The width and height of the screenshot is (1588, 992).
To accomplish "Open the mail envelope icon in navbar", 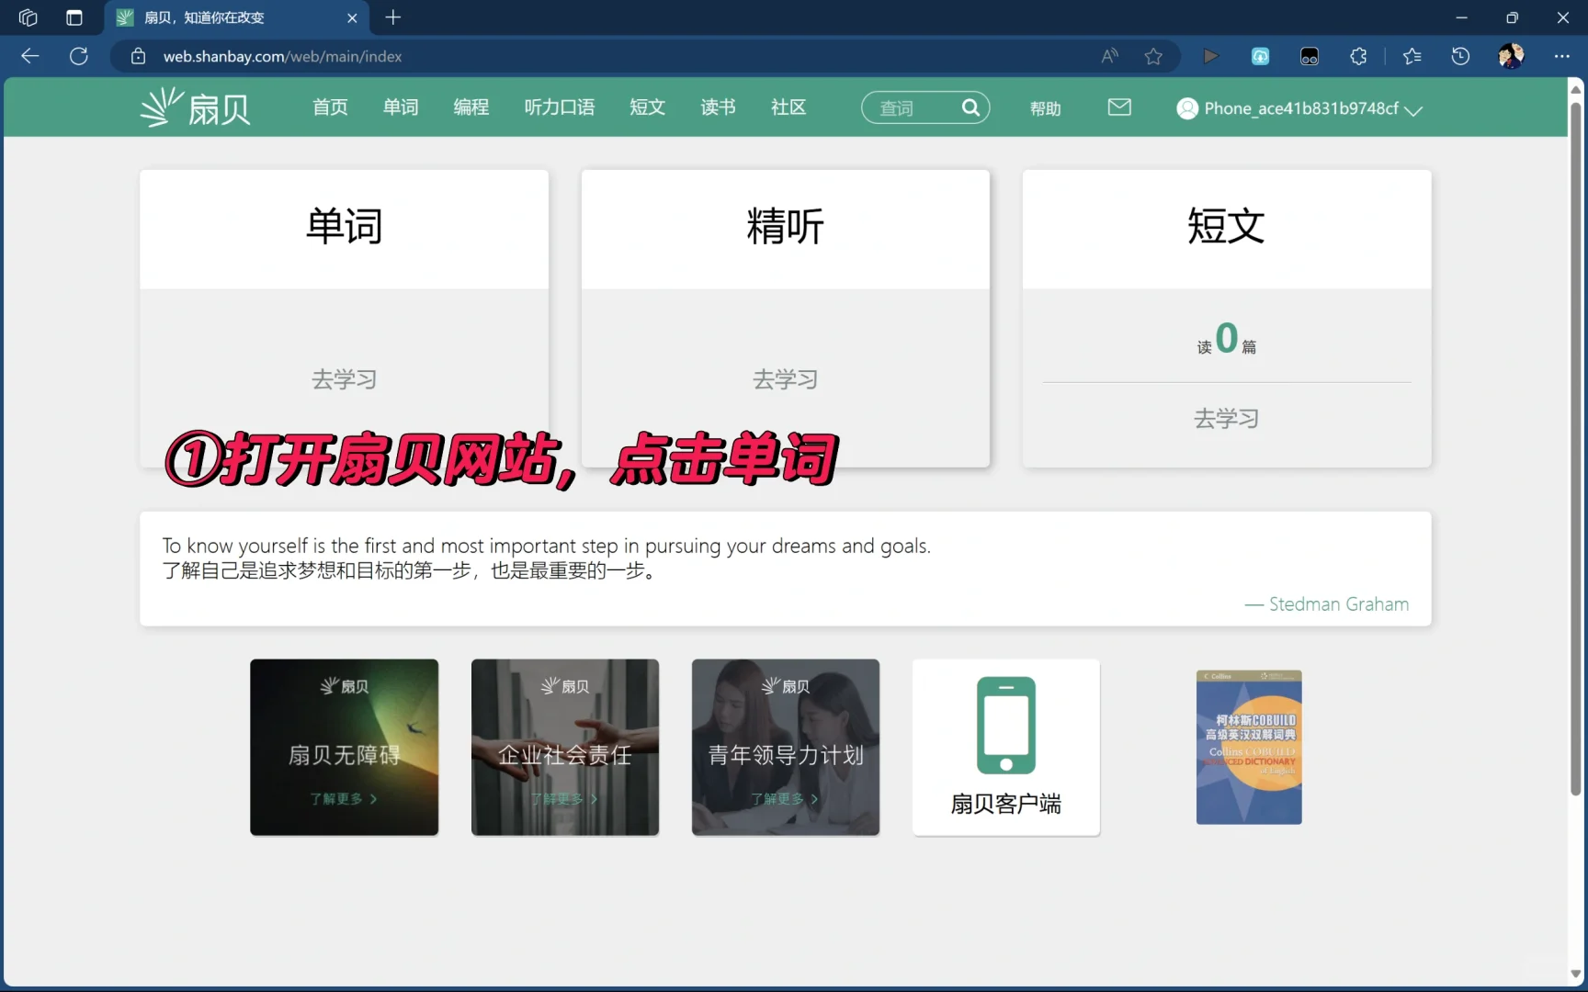I will pyautogui.click(x=1118, y=107).
